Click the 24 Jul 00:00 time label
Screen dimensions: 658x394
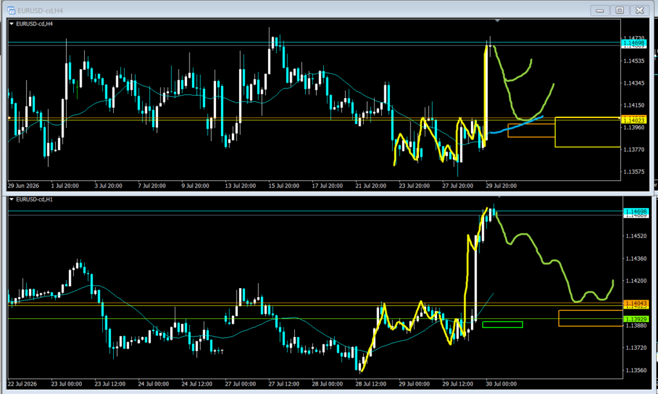tap(154, 384)
